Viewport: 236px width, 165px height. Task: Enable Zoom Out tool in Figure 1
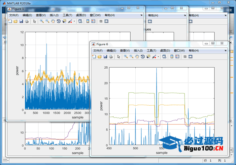(48, 21)
